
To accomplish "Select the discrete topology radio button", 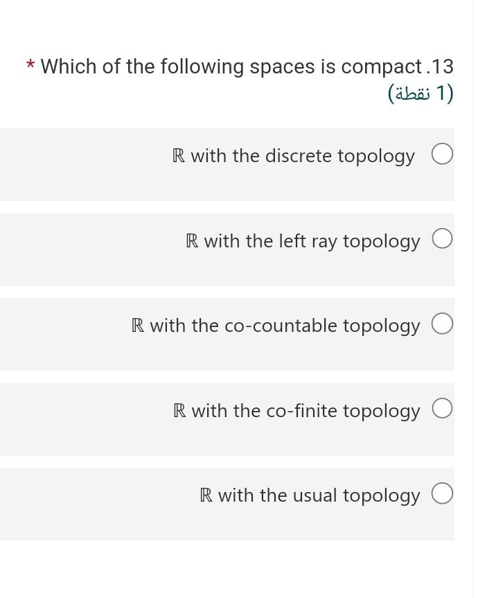I will pyautogui.click(x=442, y=154).
